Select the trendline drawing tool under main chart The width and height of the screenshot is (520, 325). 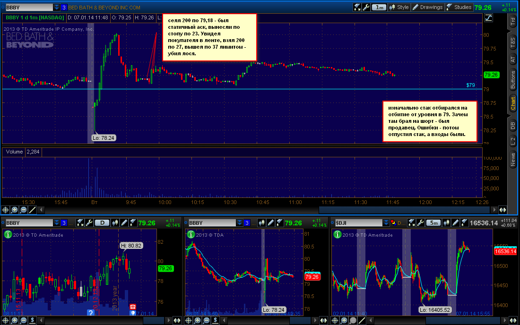pyautogui.click(x=33, y=210)
